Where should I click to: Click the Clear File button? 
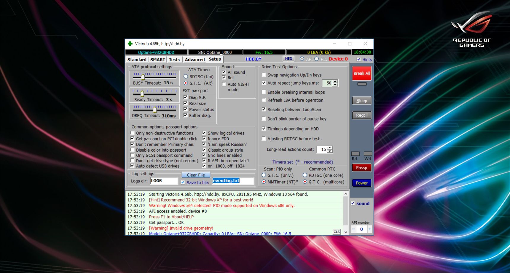[196, 175]
